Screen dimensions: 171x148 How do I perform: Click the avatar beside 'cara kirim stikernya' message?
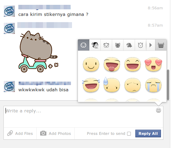click(9, 11)
